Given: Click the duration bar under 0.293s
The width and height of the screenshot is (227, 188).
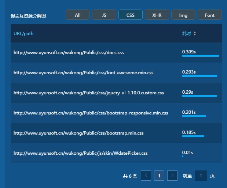Looking at the screenshot, I should [199, 76].
